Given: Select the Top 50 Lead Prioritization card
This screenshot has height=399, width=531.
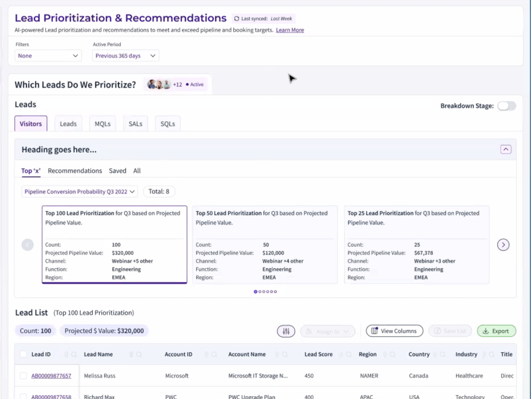Looking at the screenshot, I should pos(265,245).
